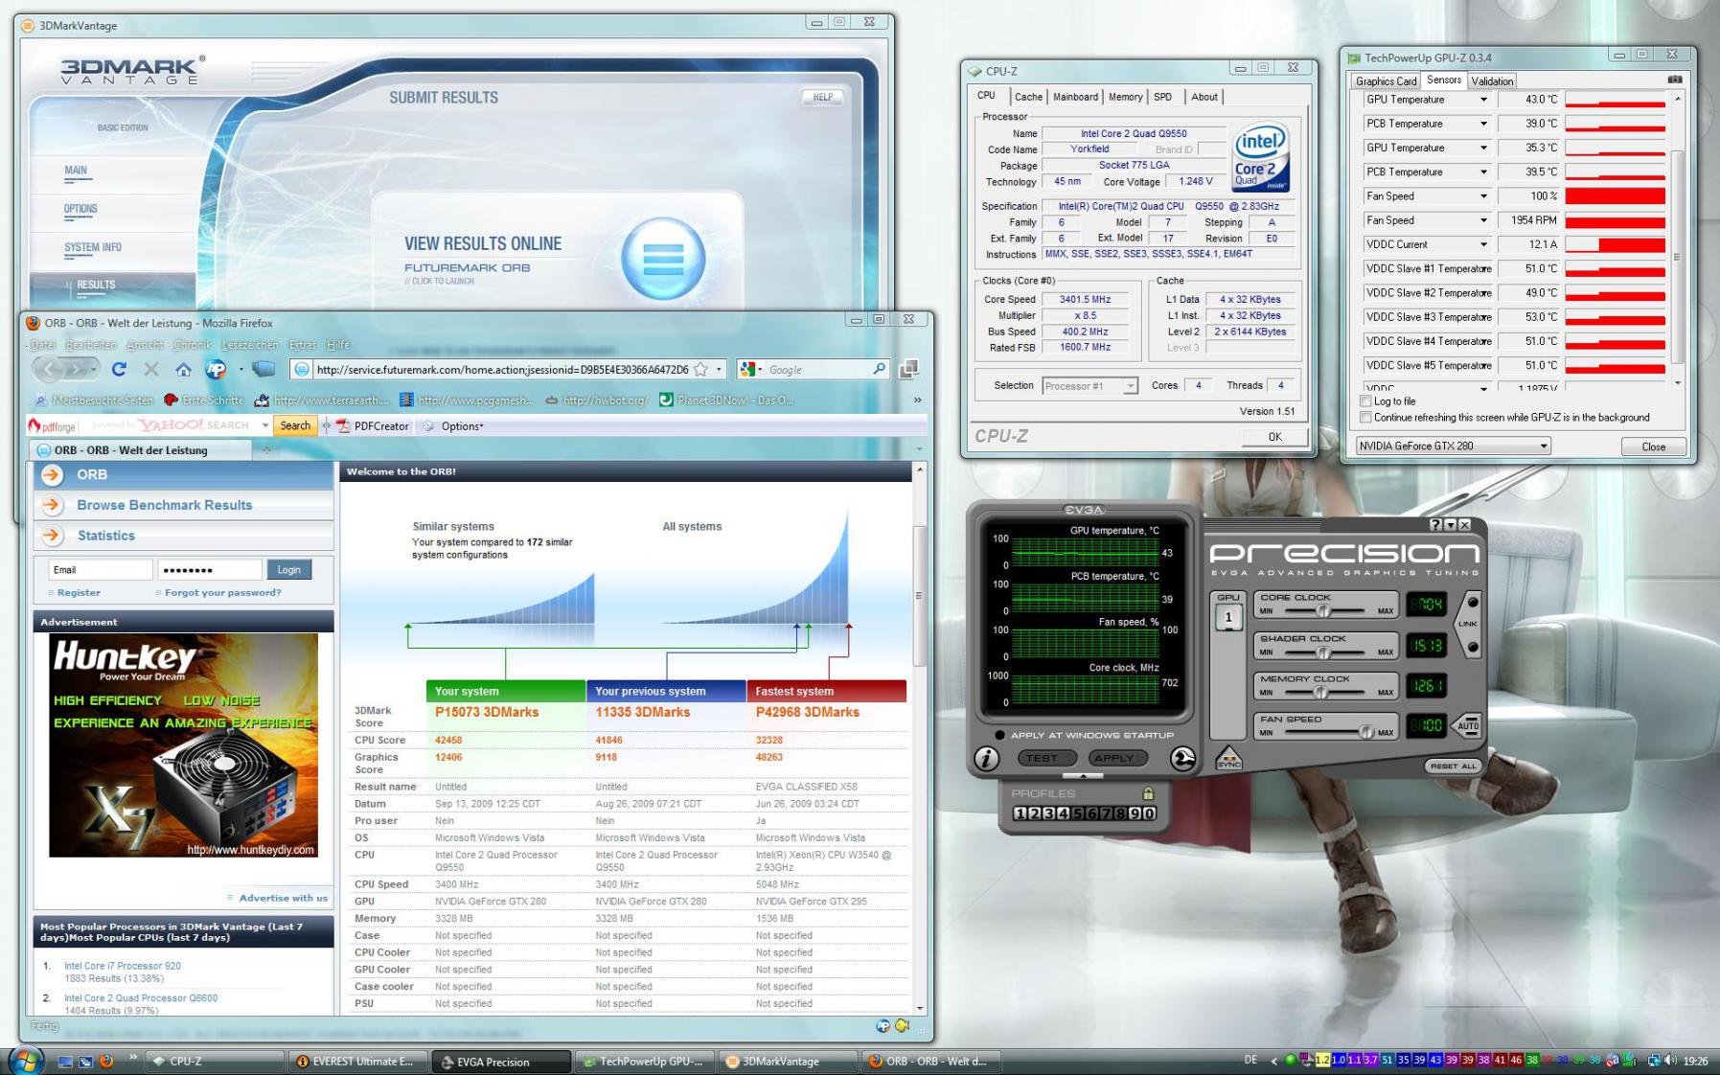Click the Precision help question mark

[1435, 525]
